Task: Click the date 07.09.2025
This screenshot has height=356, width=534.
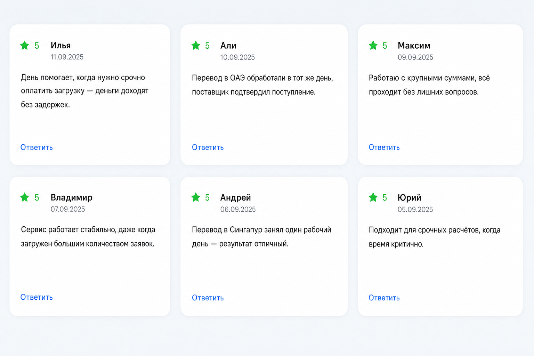Action: (x=68, y=209)
